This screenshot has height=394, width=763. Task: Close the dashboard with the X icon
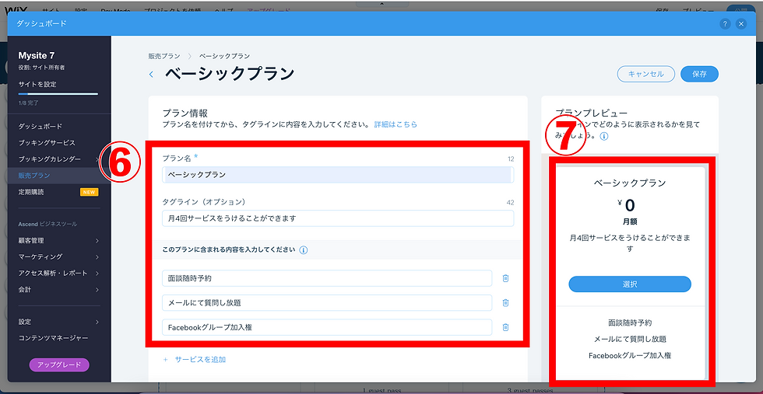[x=741, y=24]
